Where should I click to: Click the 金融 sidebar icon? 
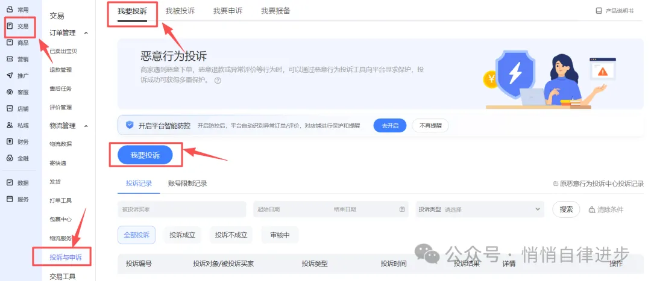coord(10,158)
